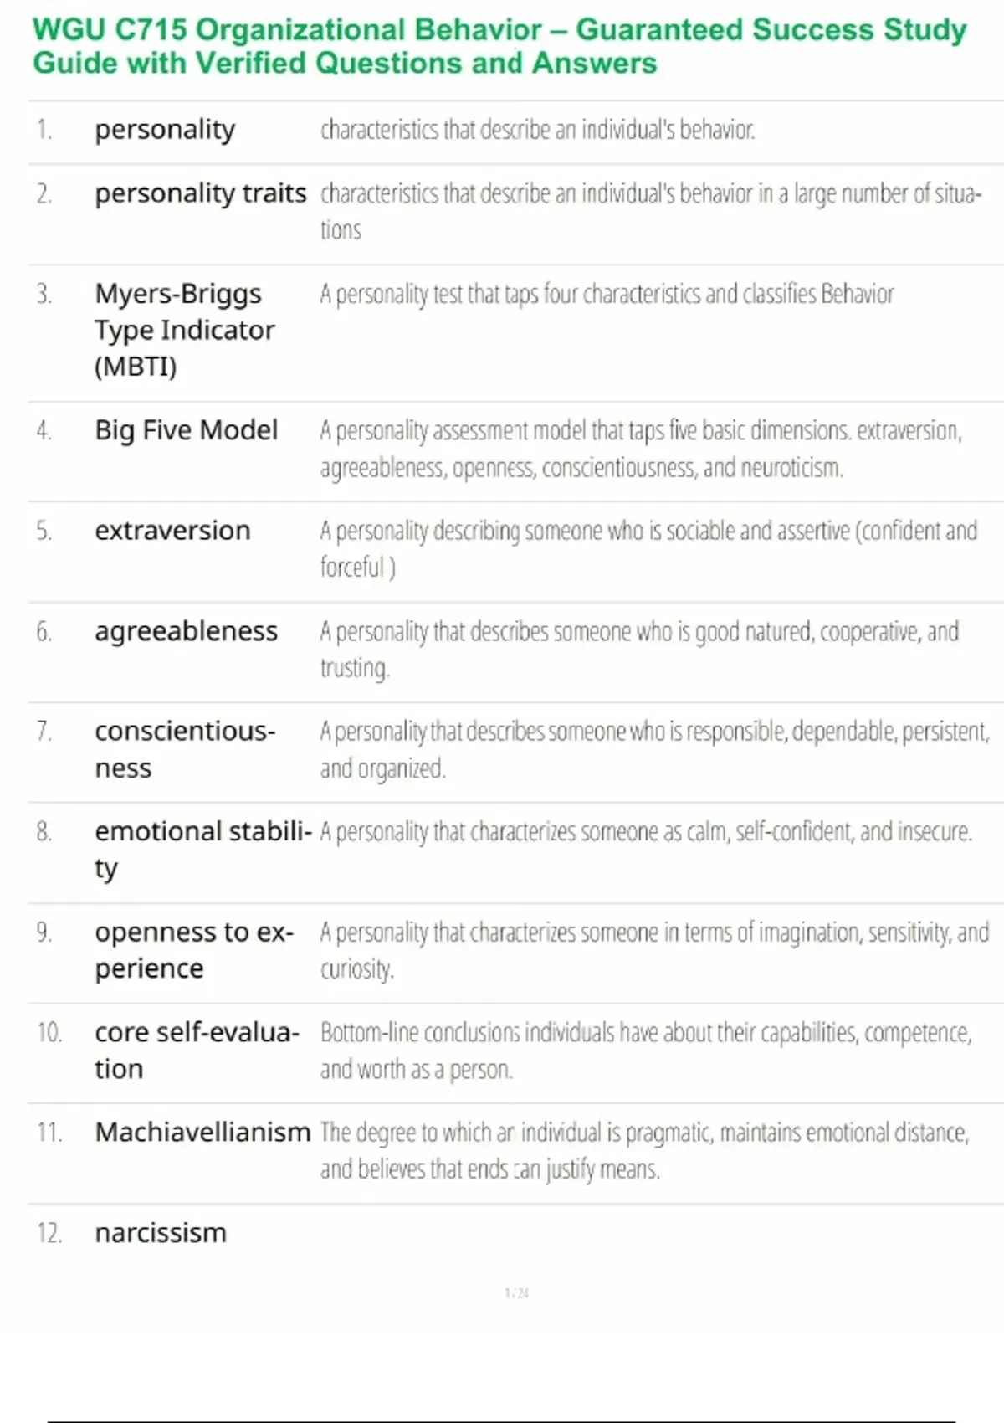Click the 'agreeableness' term

click(x=186, y=631)
